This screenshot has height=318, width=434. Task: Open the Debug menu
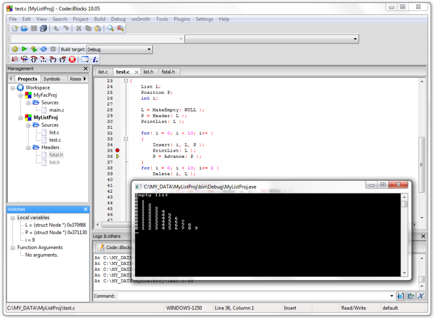pyautogui.click(x=118, y=19)
